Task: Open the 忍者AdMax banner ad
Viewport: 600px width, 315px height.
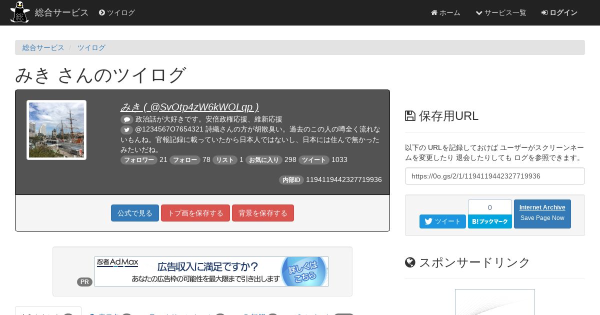Action: click(211, 271)
